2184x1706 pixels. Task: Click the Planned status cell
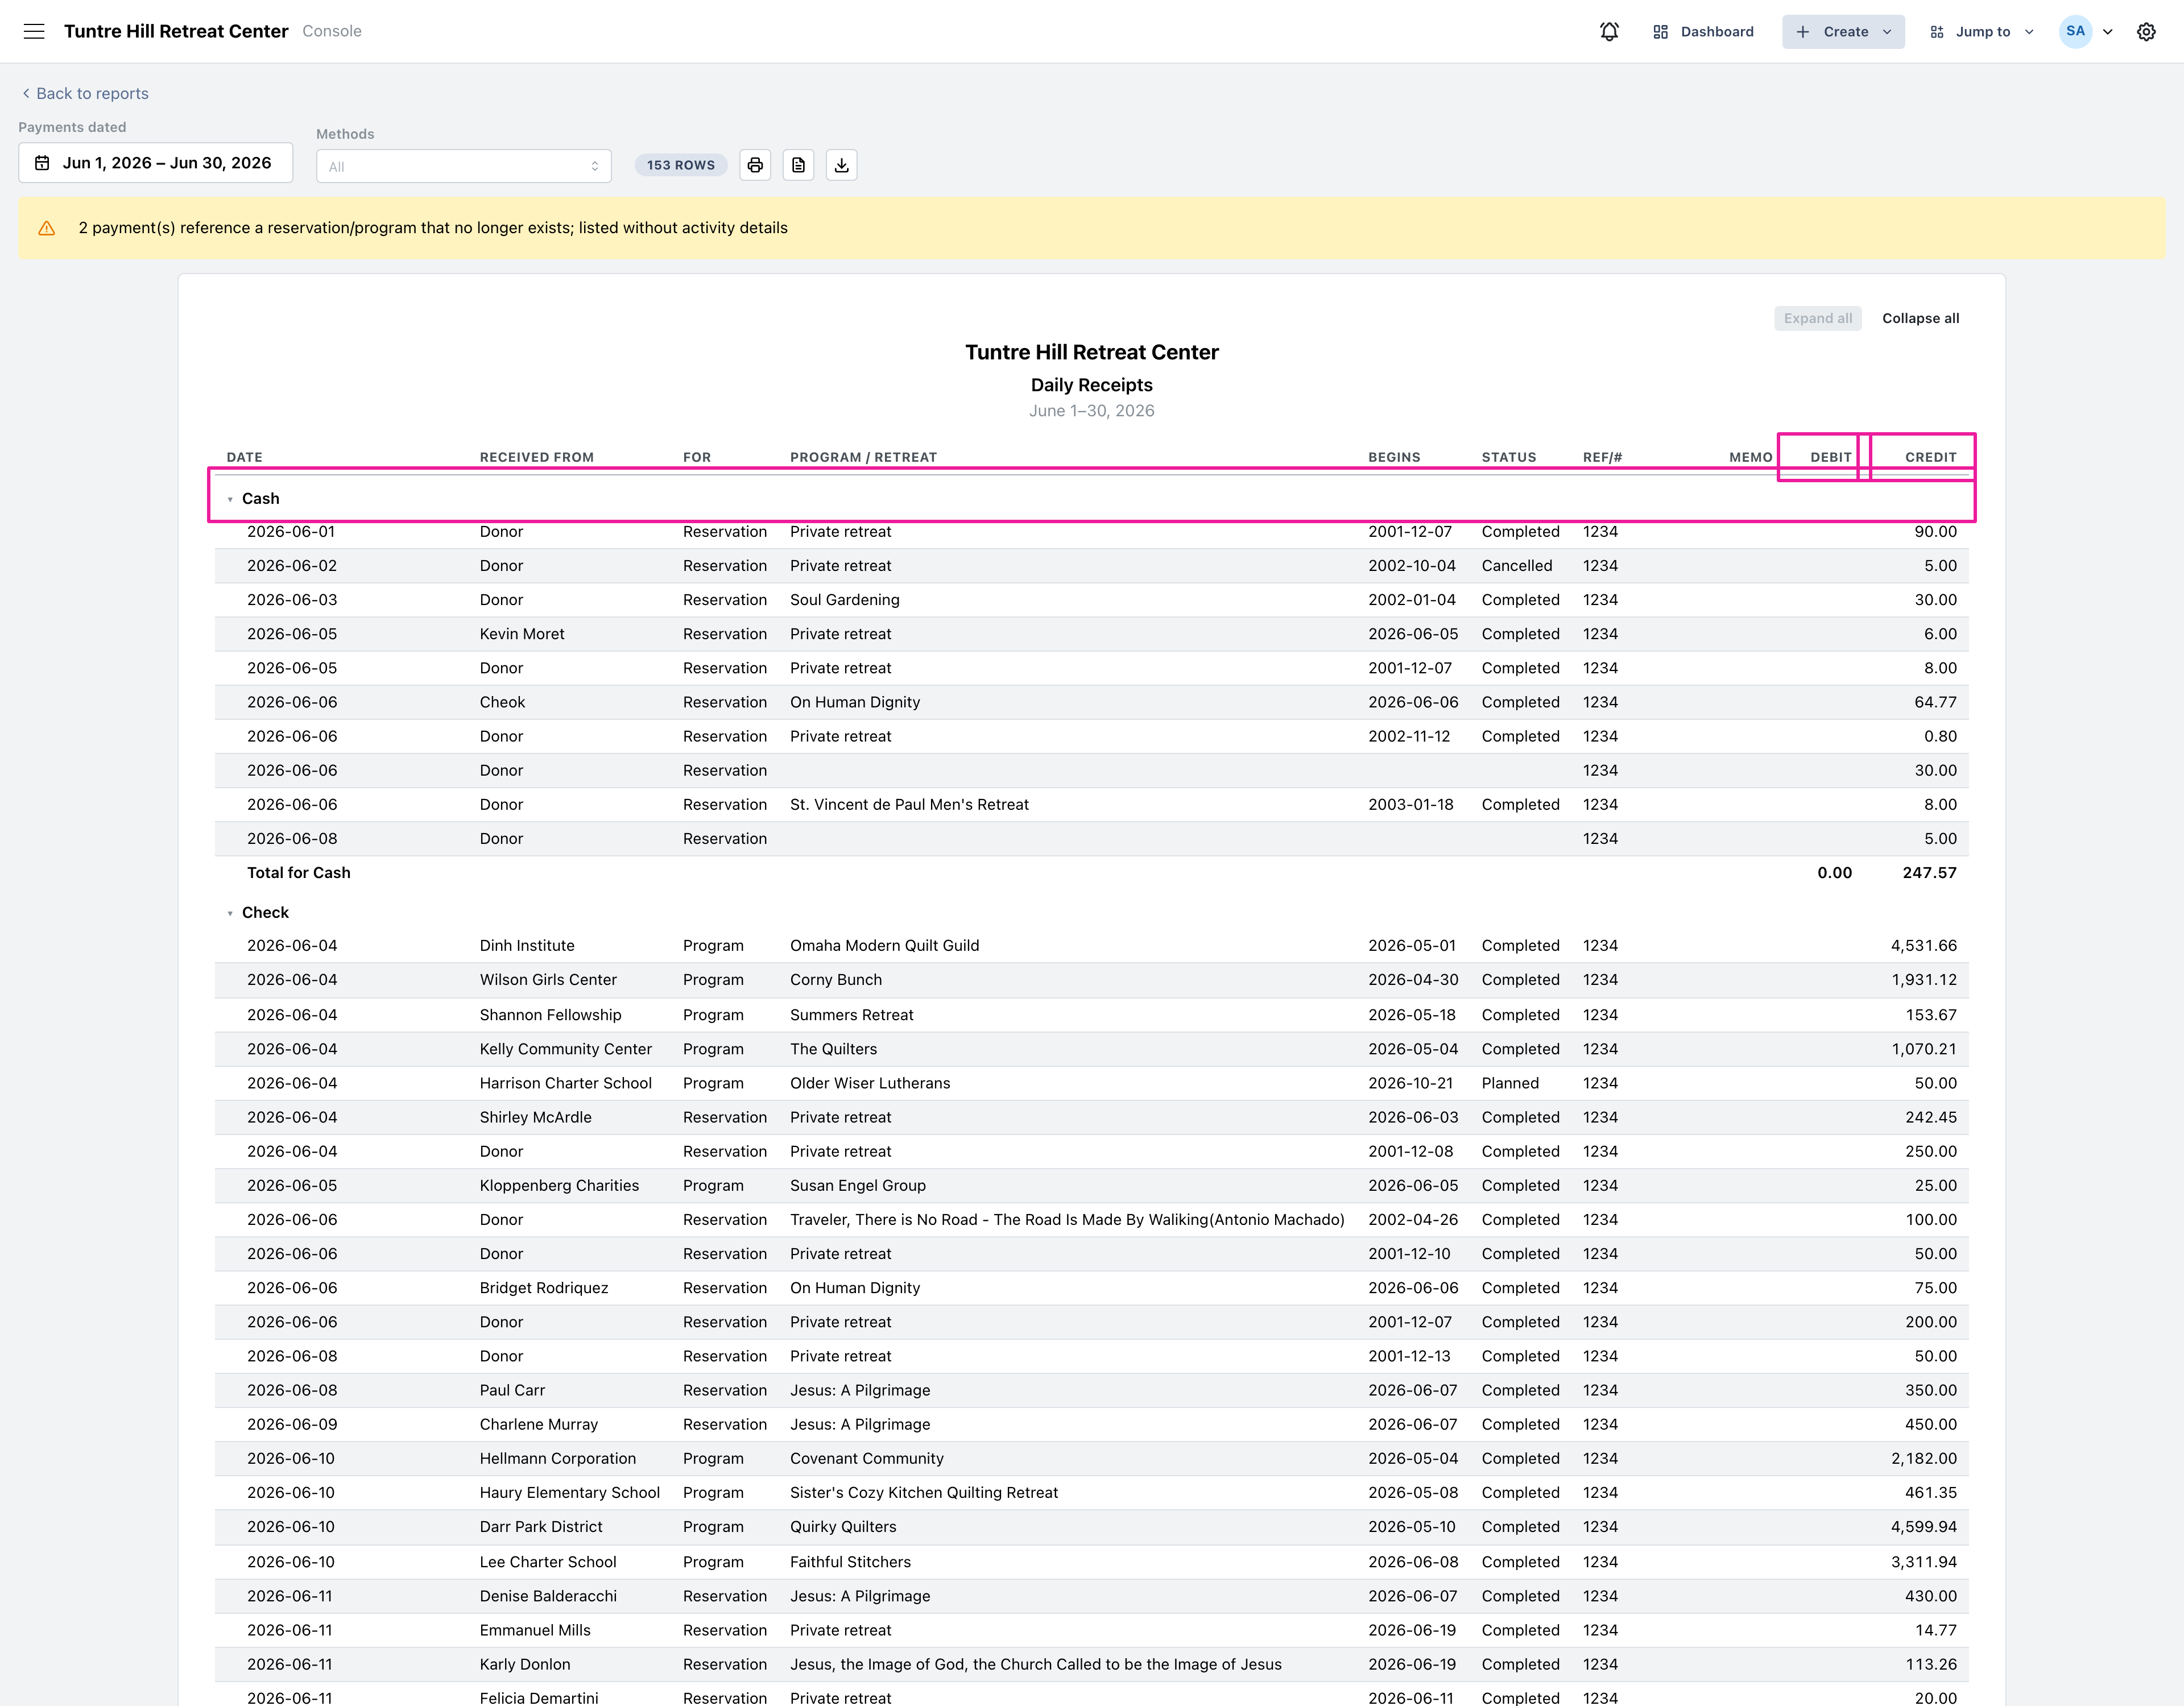coord(1510,1083)
